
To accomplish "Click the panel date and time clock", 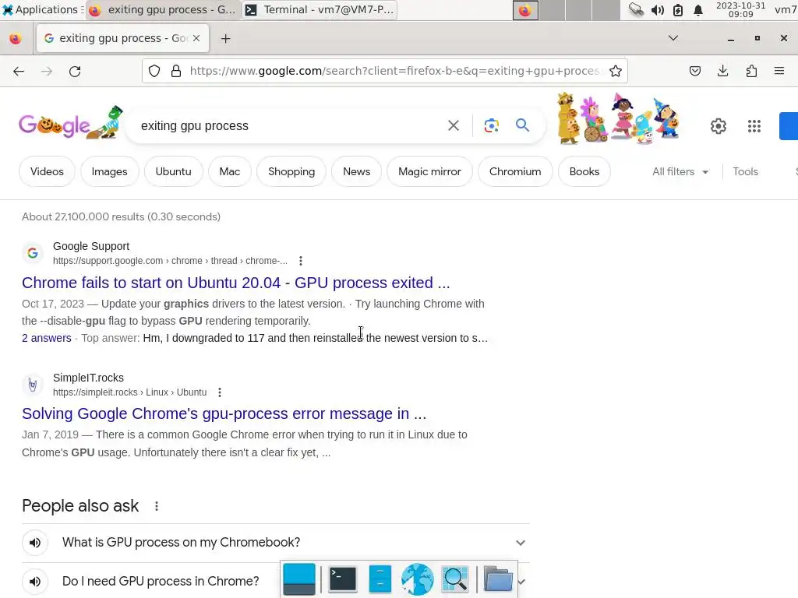I will pyautogui.click(x=740, y=9).
